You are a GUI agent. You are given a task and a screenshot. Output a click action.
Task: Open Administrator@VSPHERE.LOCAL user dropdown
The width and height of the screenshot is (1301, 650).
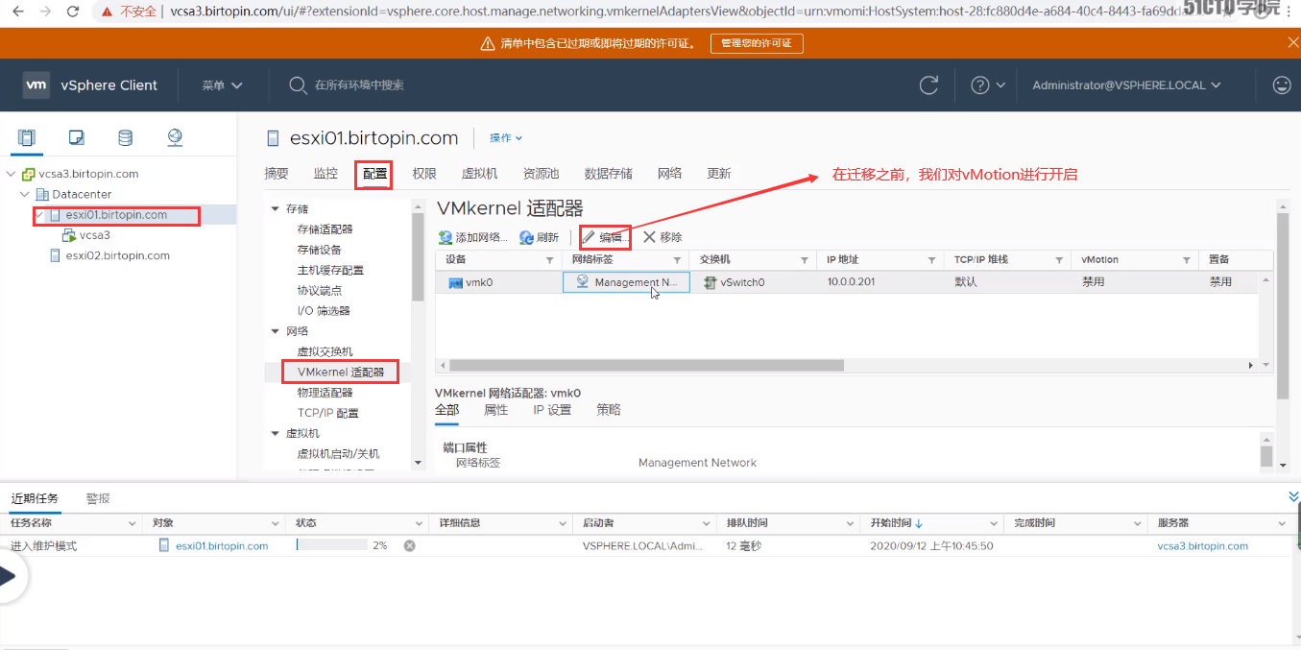[1126, 84]
